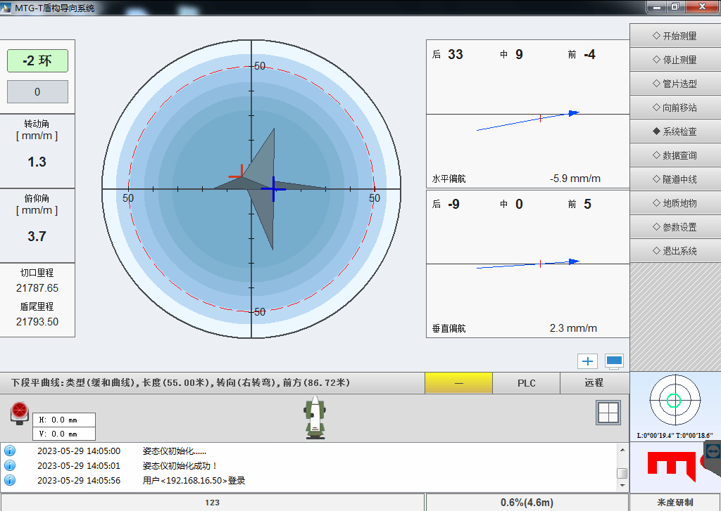Click the horizontal deviation blue arrow
The image size is (721, 511).
point(528,121)
